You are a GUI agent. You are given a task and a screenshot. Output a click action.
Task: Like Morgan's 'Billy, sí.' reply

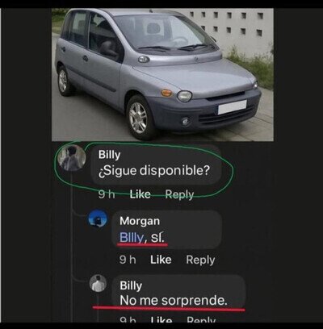point(161,260)
